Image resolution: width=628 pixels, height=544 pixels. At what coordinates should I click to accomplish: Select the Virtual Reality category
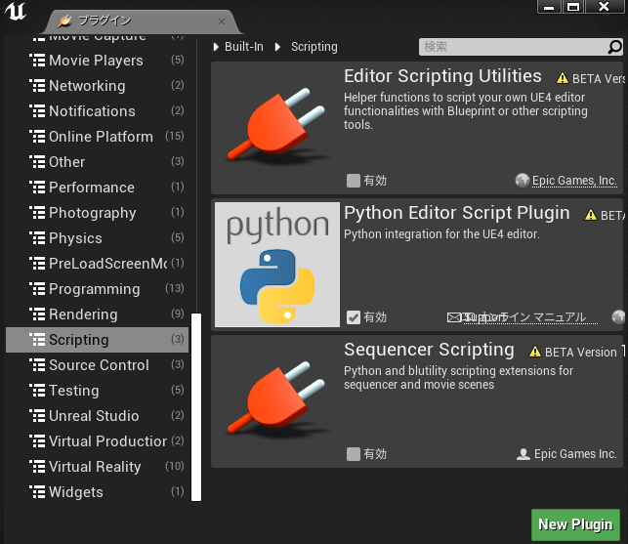pos(95,467)
